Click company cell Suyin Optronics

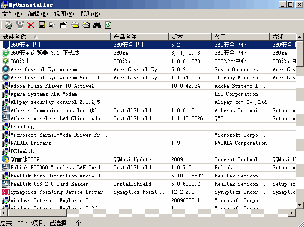coord(240,69)
